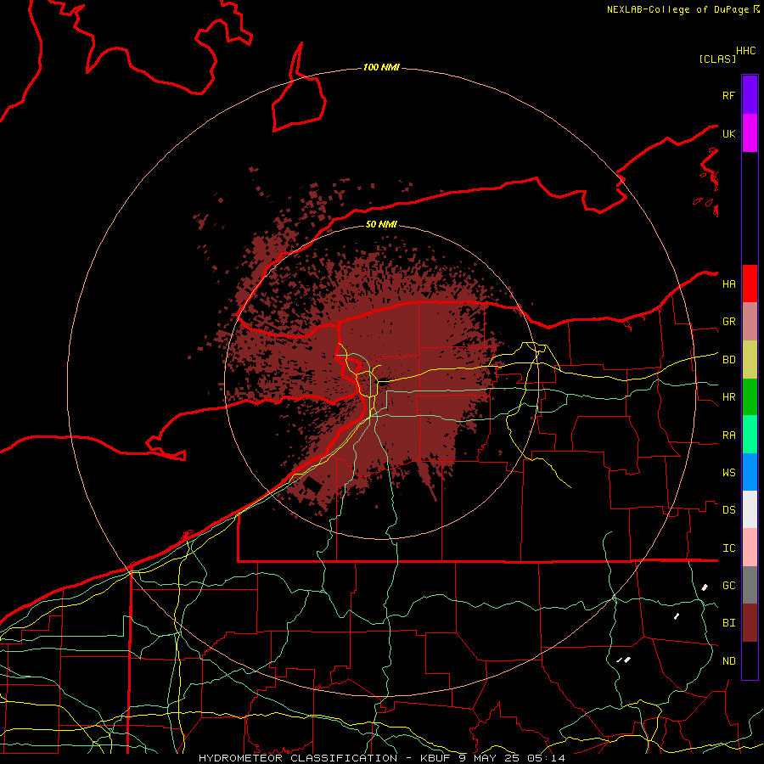Click the RA light green legend swatch
The width and height of the screenshot is (764, 764).
pos(750,435)
